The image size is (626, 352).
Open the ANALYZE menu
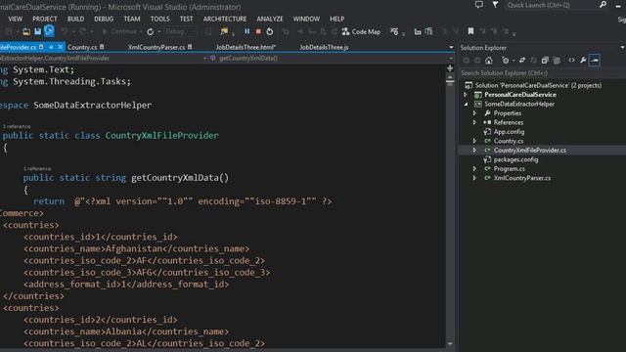tap(270, 19)
